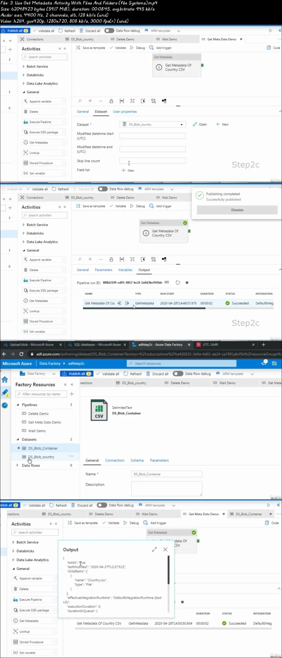Close the Output popup

point(165,550)
